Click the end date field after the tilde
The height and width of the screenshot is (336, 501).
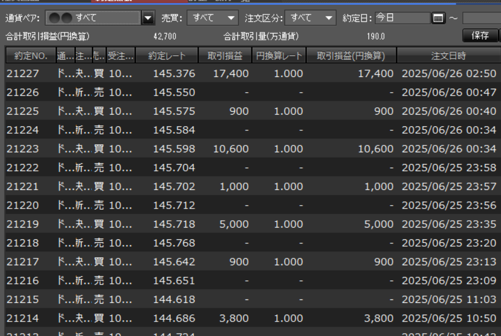(481, 18)
